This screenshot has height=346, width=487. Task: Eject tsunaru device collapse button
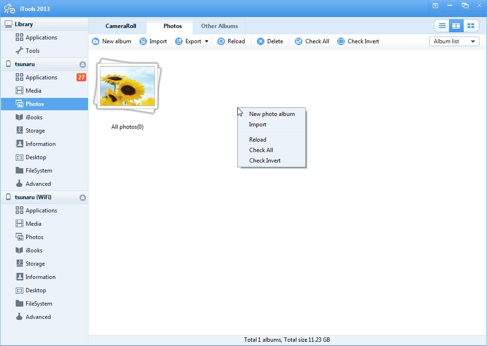[x=83, y=65]
